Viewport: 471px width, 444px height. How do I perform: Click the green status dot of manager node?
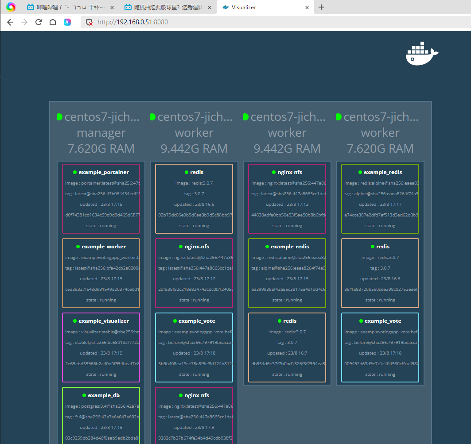(59, 117)
